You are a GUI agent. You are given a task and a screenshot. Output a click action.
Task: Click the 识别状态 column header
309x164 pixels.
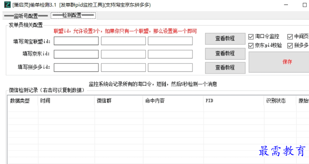pyautogui.click(x=280, y=101)
